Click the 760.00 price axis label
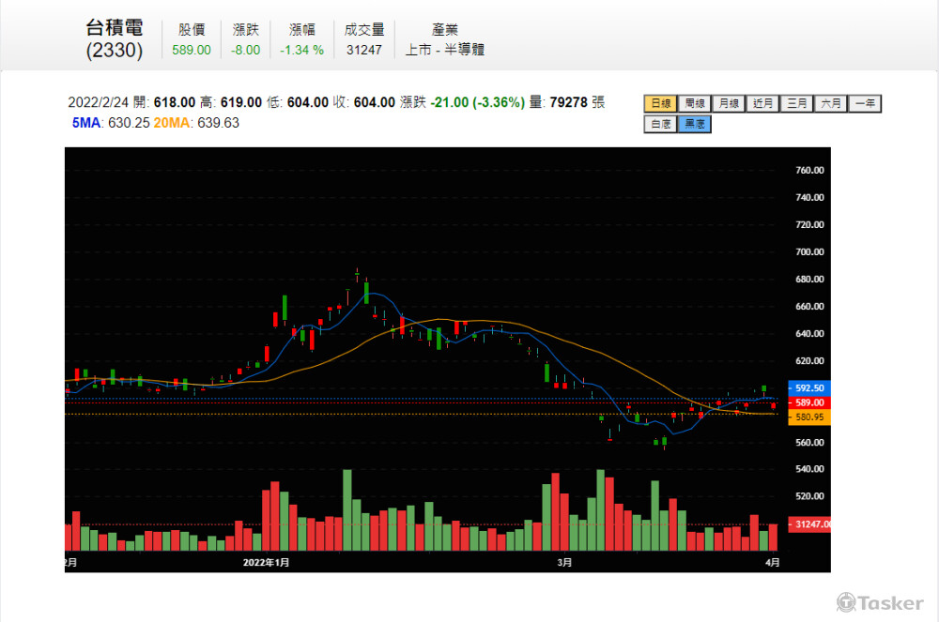Image resolution: width=939 pixels, height=622 pixels. pos(809,171)
